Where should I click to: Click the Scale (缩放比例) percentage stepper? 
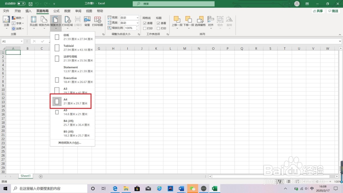tap(137, 28)
